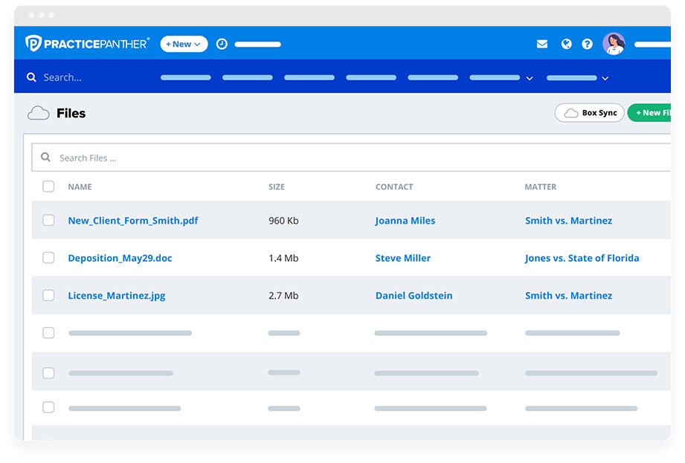The width and height of the screenshot is (685, 463).
Task: Expand the sixth navigation item's chevron
Action: click(529, 78)
